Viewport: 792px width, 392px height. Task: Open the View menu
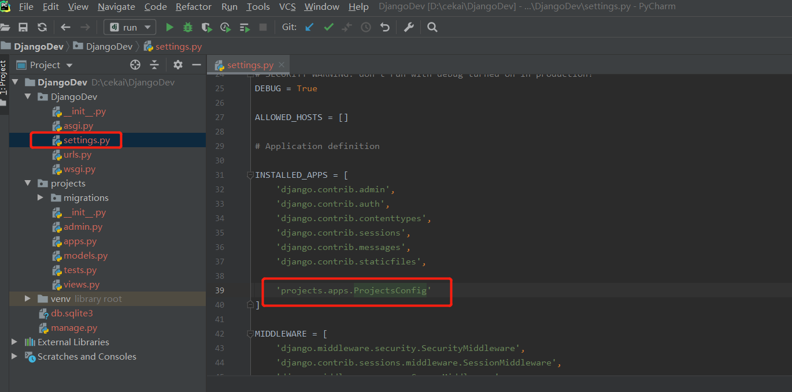pos(78,7)
